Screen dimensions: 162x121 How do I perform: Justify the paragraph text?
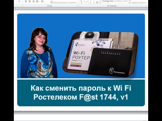[37, 1]
